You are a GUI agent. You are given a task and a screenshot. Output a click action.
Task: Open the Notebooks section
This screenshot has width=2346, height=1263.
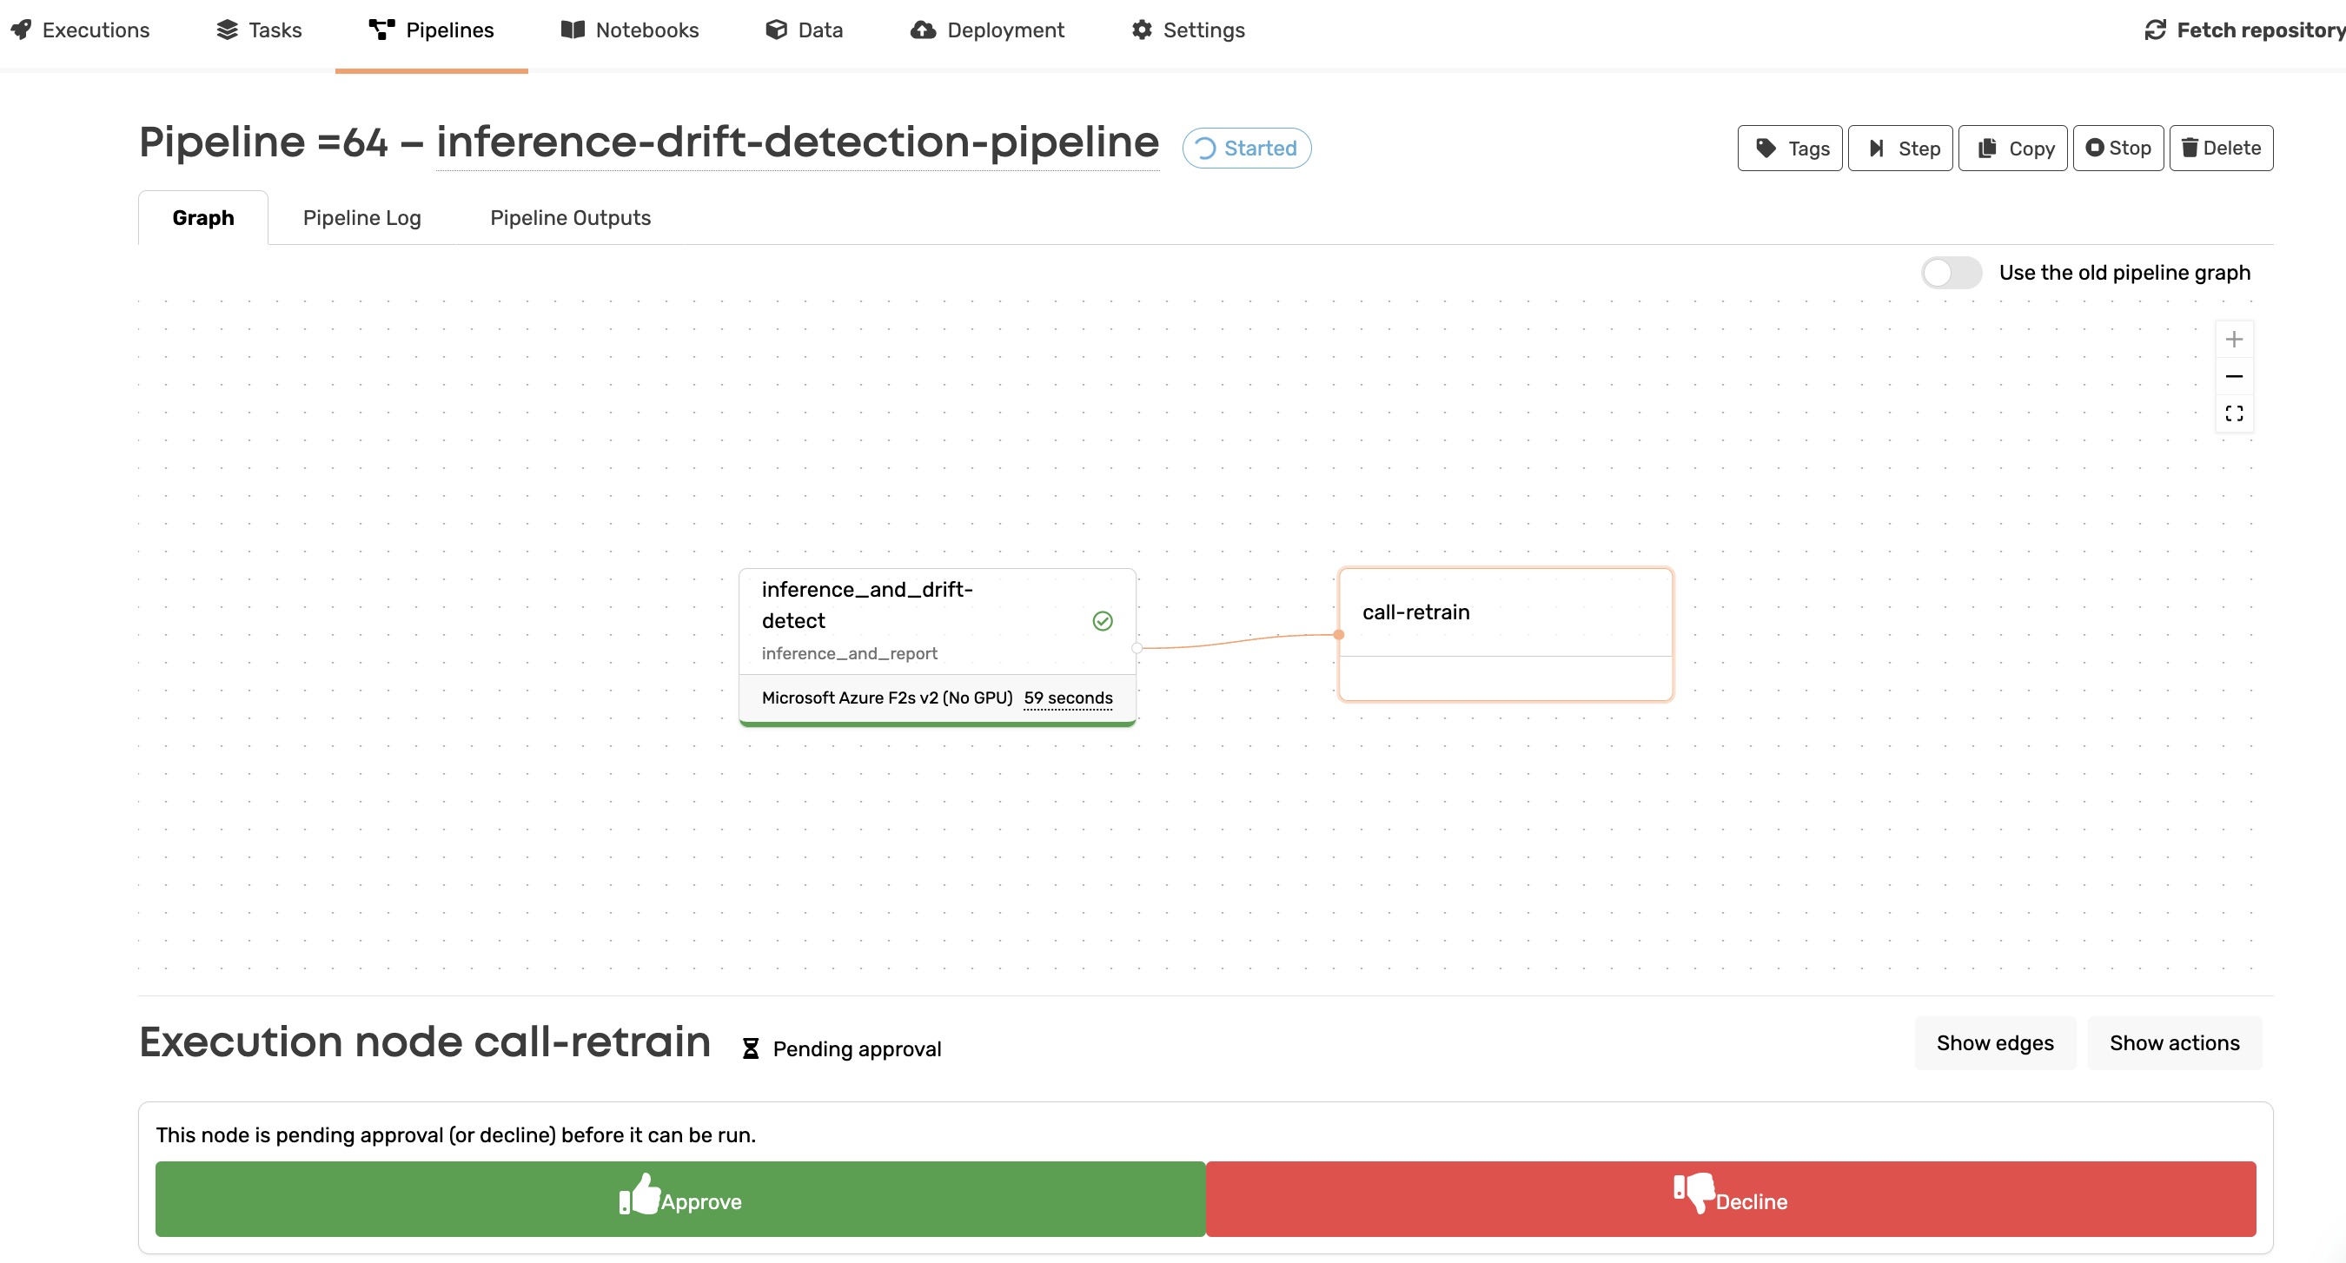(629, 30)
